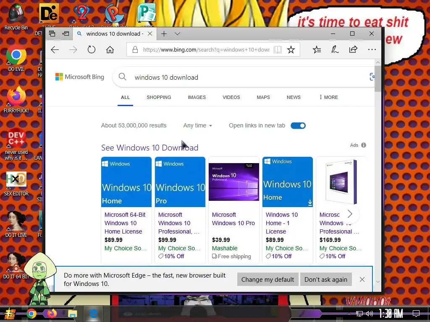Click the Bing search magnifier icon
Viewport: 430px width, 322px height.
click(122, 77)
